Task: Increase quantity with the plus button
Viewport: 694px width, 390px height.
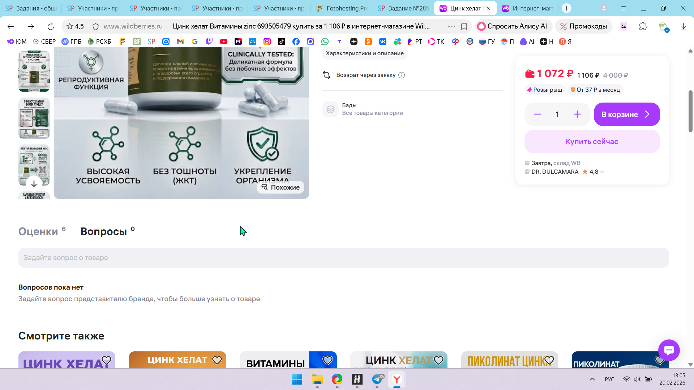Action: tap(577, 114)
